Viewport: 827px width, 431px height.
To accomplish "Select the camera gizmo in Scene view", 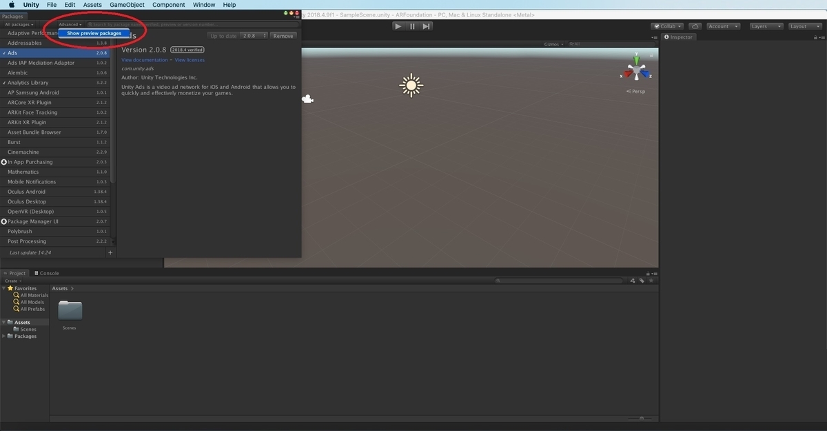I will click(307, 99).
